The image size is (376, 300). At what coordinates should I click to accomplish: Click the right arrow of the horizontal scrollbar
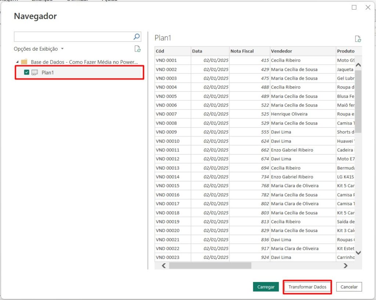346,265
